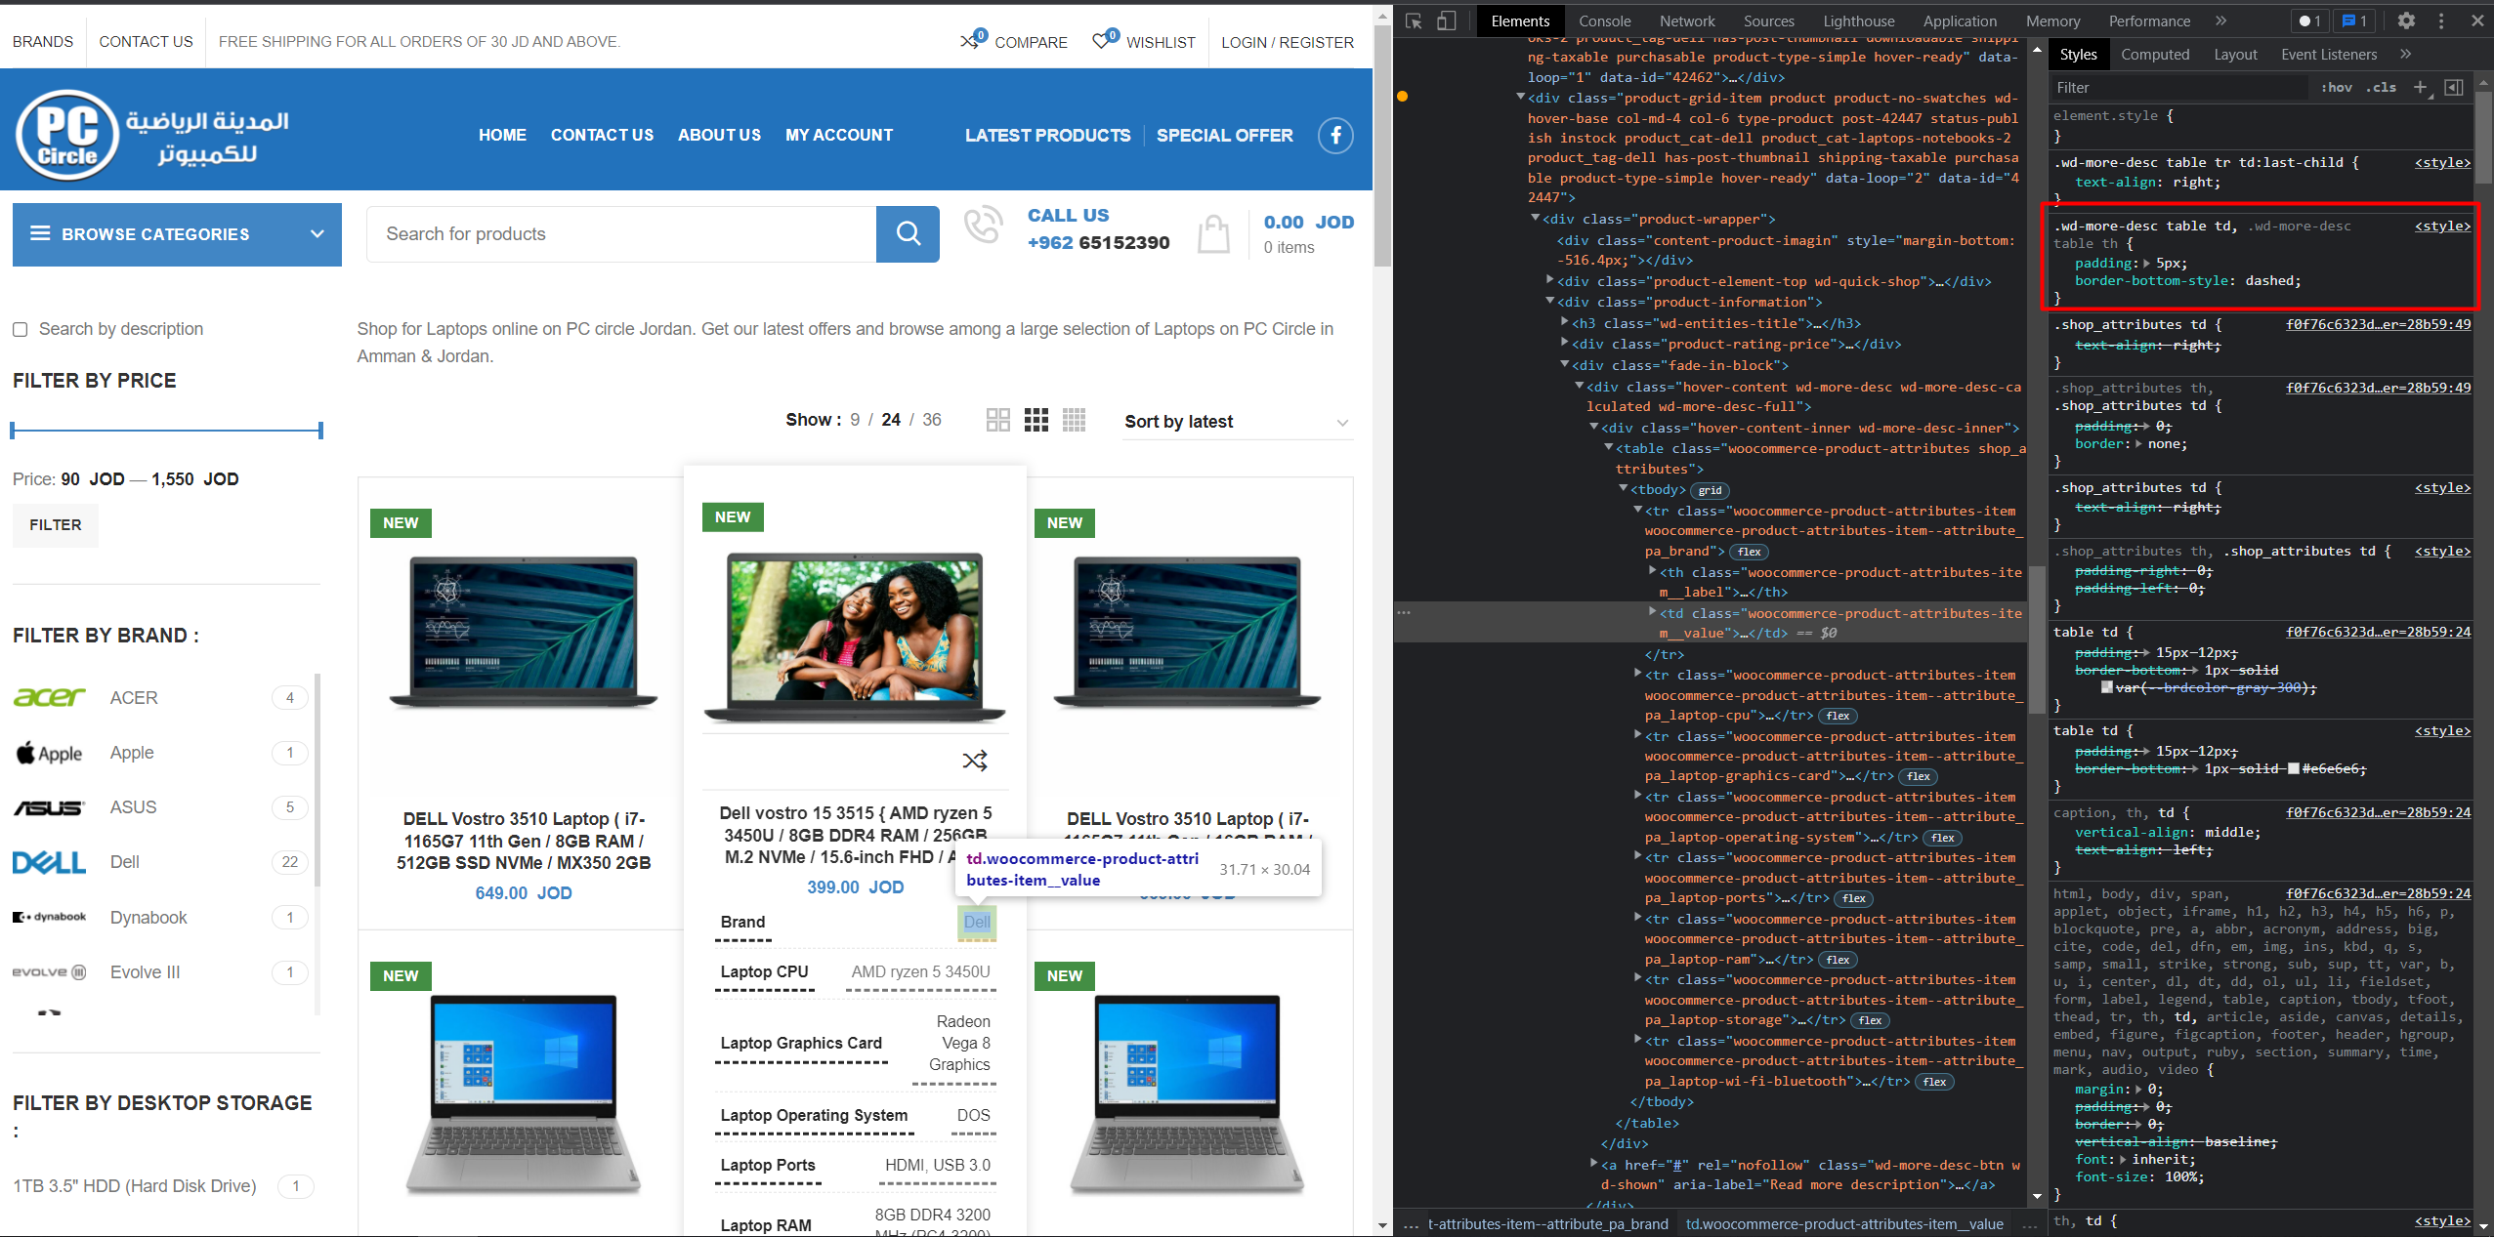The width and height of the screenshot is (2494, 1237).
Task: Toggle the flex badge on pa_laptop-storage tr
Action: point(1870,1020)
